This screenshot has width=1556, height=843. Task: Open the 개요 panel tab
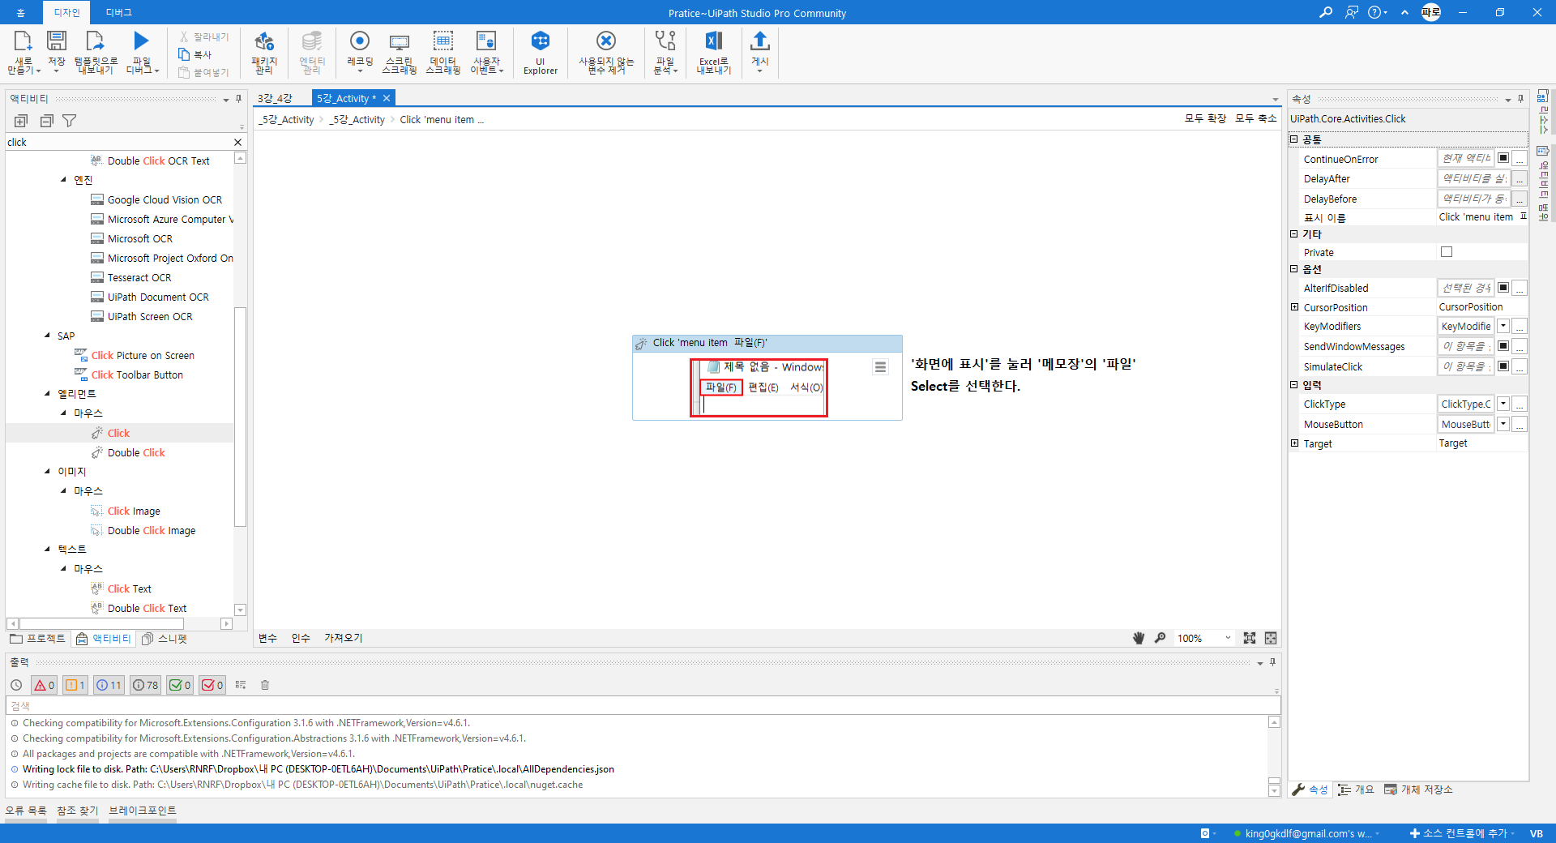[1356, 790]
